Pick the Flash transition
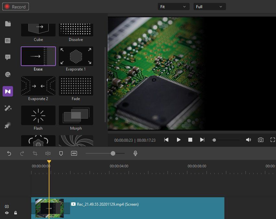 (x=38, y=115)
